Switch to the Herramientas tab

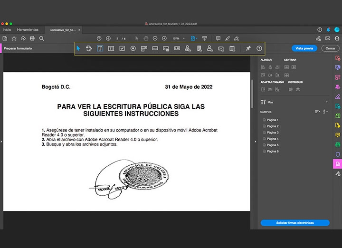28,29
